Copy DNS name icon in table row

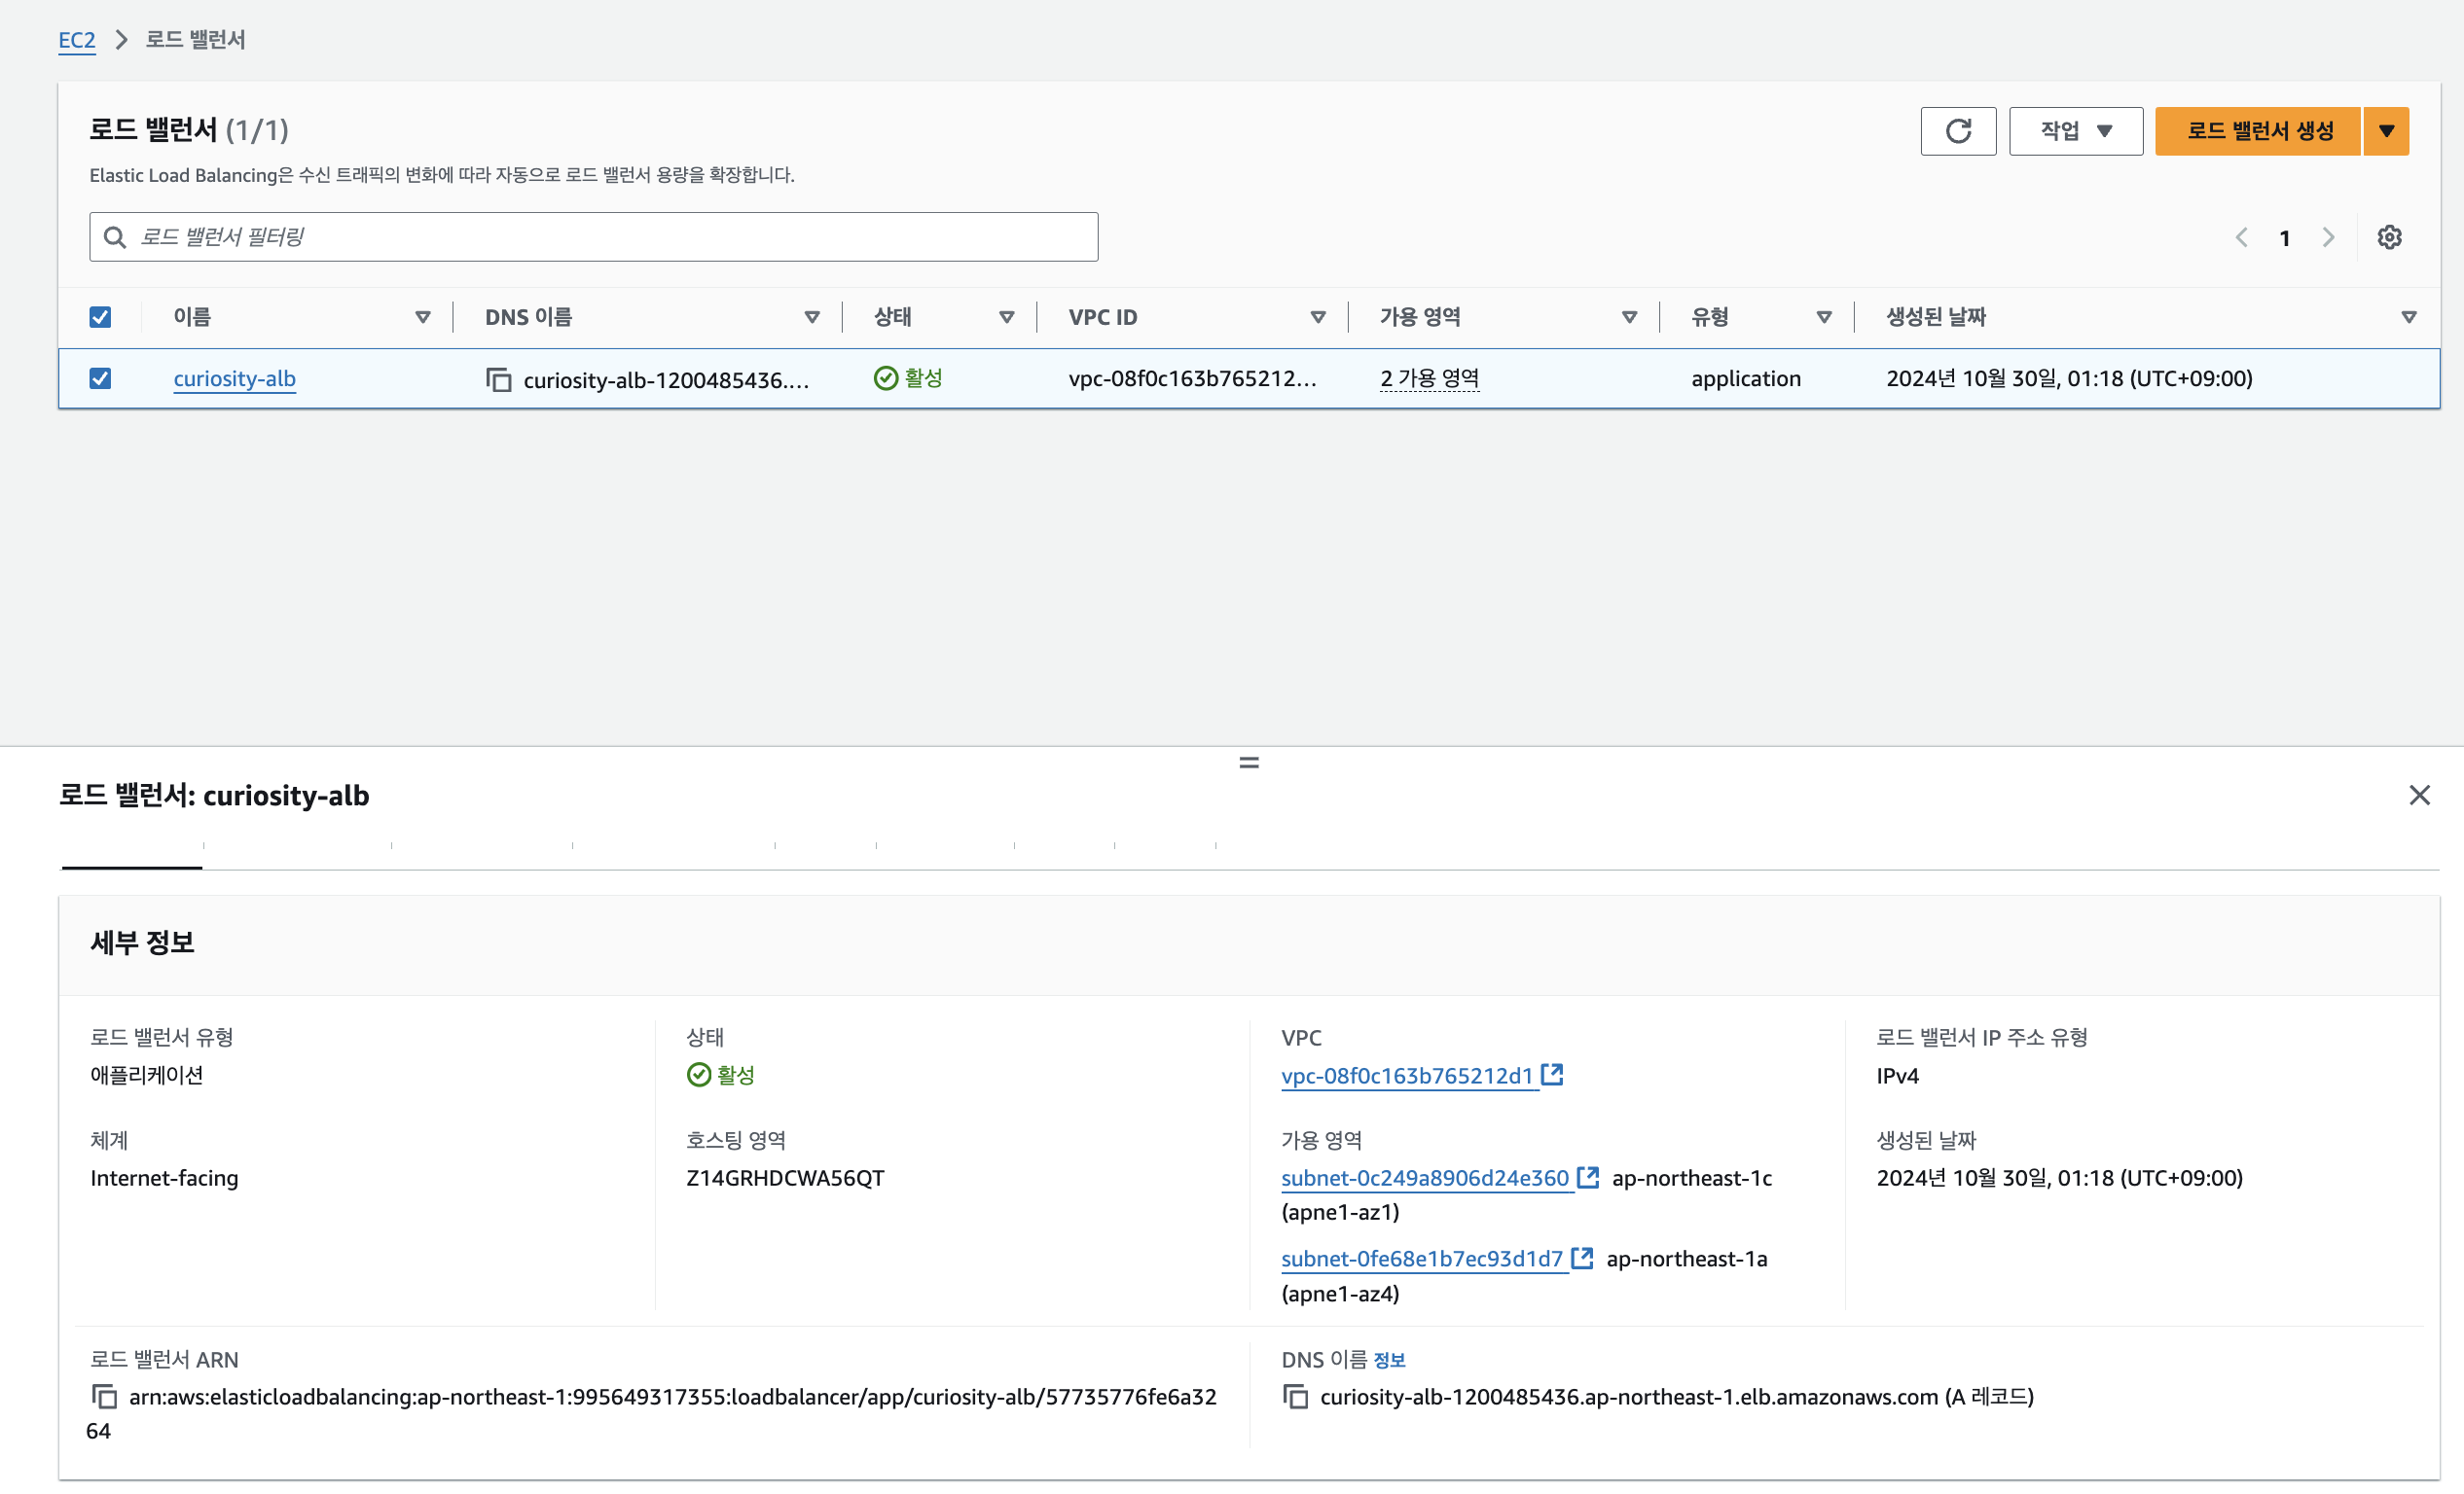tap(498, 379)
